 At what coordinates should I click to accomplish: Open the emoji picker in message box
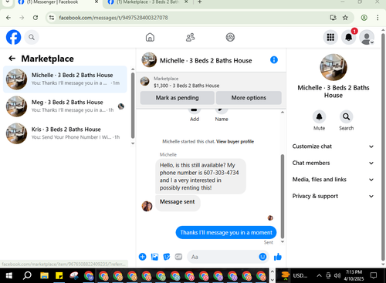click(x=262, y=257)
